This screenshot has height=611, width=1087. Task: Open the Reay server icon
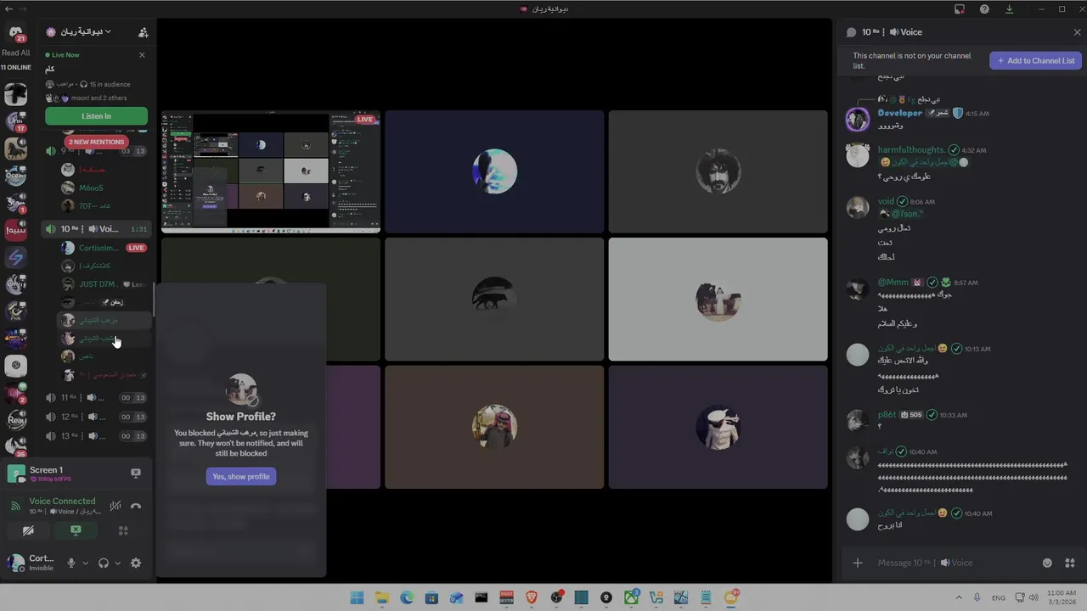[15, 420]
